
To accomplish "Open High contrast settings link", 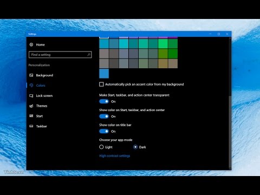I will (115, 156).
